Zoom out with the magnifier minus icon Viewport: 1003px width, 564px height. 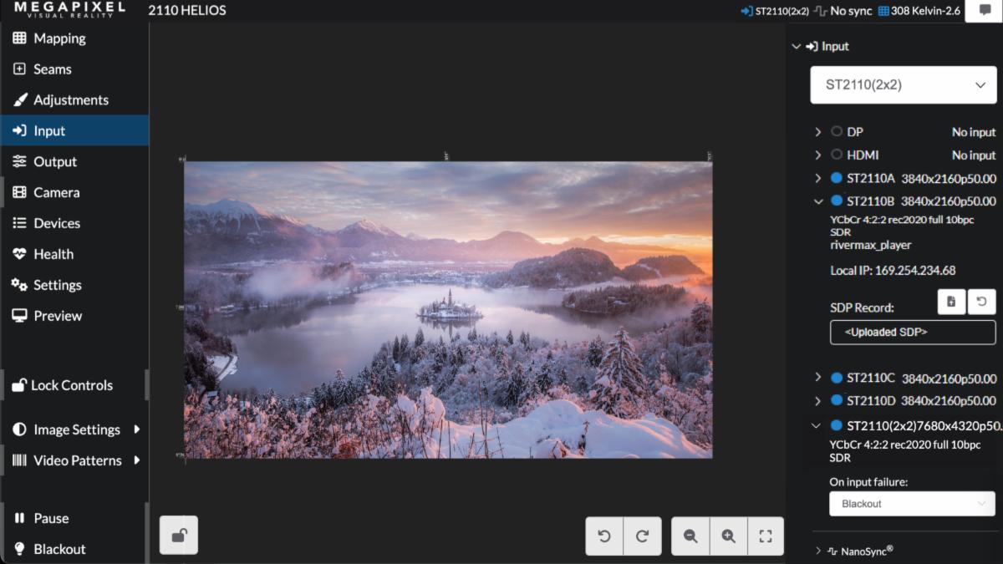point(690,536)
